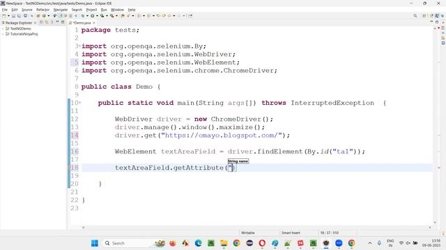
Task: Switch to the Java perspective icon
Action: pyautogui.click(x=437, y=16)
